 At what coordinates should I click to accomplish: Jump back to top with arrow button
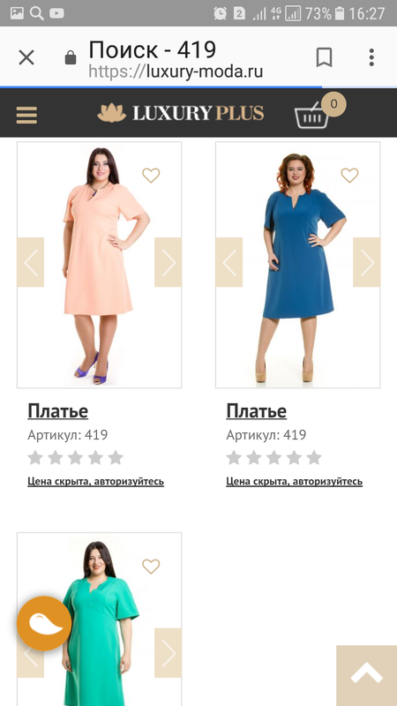(x=366, y=675)
